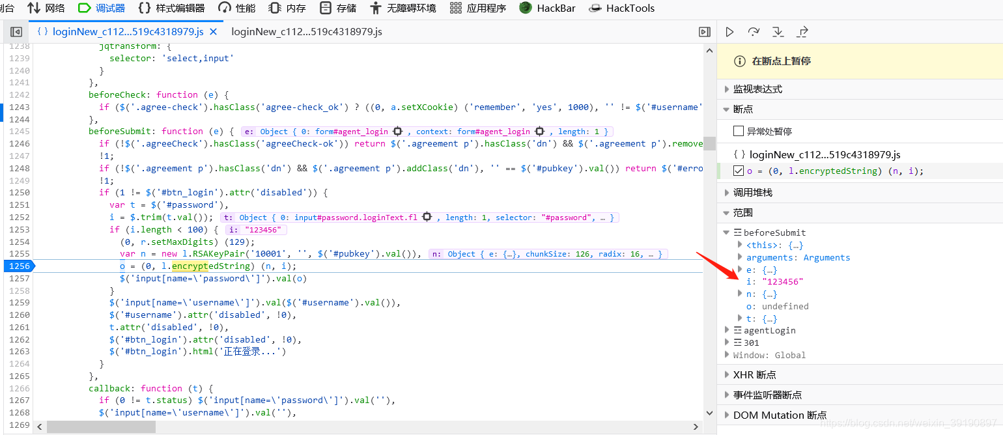Click inspect icon after context: form#agent_login

coord(539,132)
